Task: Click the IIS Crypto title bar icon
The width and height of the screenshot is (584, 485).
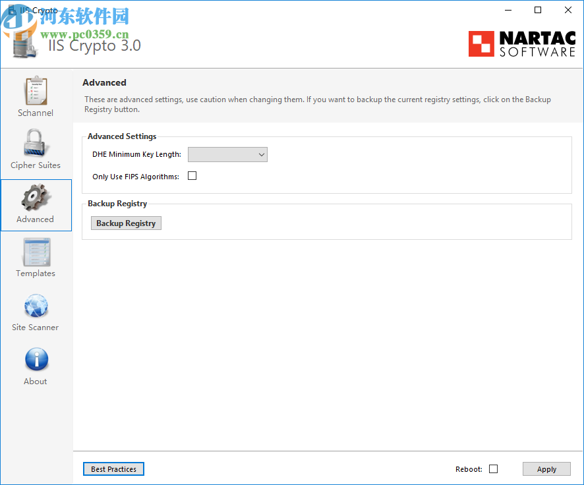Action: click(x=11, y=10)
